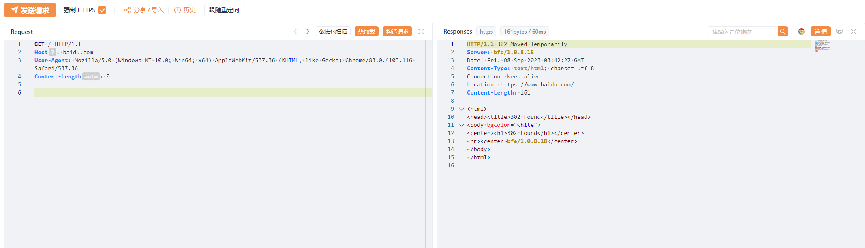Open the response comment bubble icon
The width and height of the screenshot is (865, 248).
[x=839, y=32]
